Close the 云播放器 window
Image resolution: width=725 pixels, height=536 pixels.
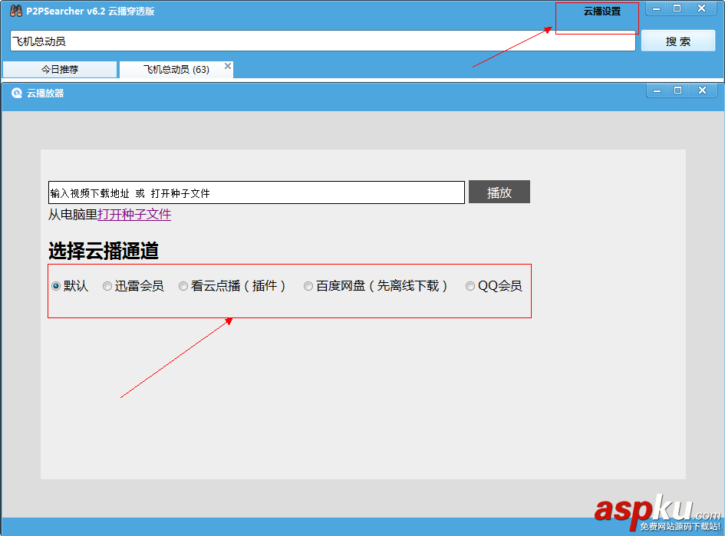(x=702, y=90)
